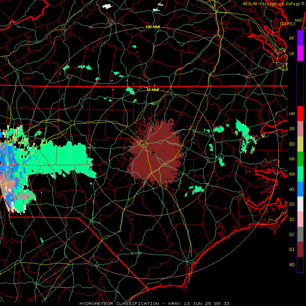Click the small black radar site dot
Screen dimensions: 306x306
153,153
